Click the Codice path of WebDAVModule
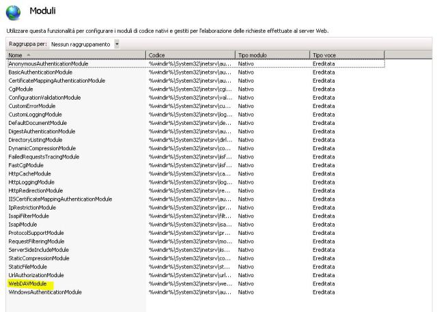The width and height of the screenshot is (437, 312). point(191,283)
